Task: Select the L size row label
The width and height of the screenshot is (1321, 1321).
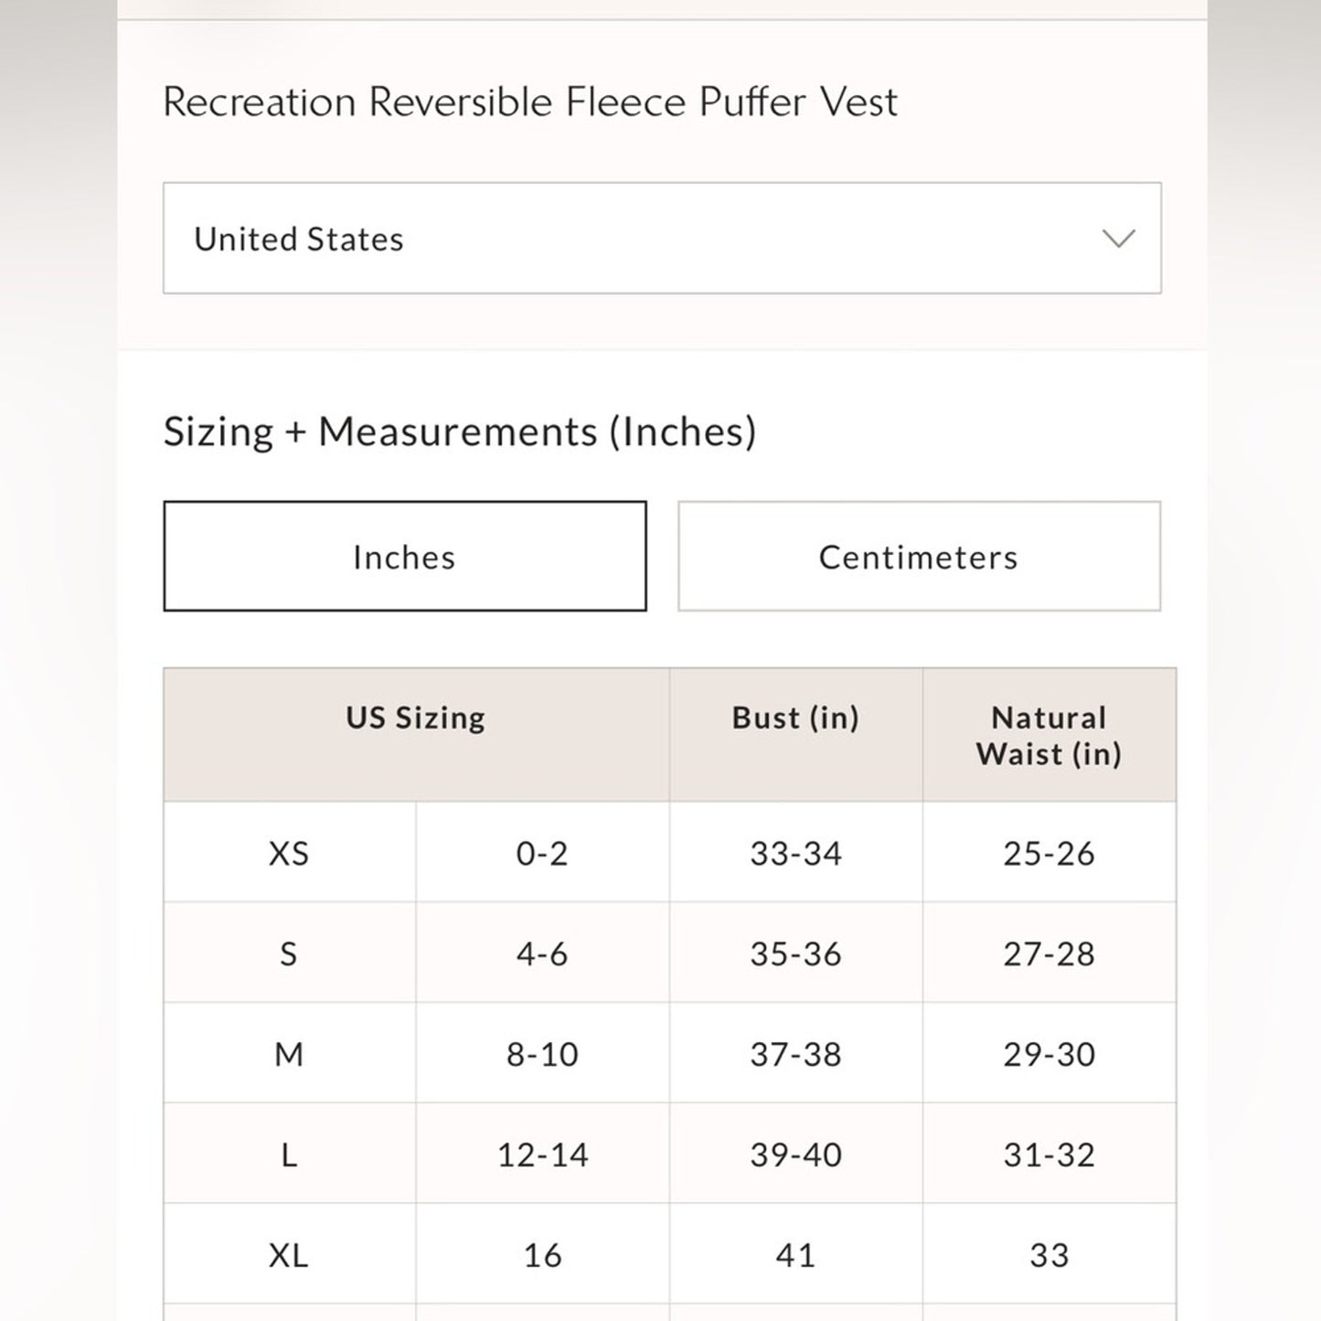Action: pos(289,1156)
